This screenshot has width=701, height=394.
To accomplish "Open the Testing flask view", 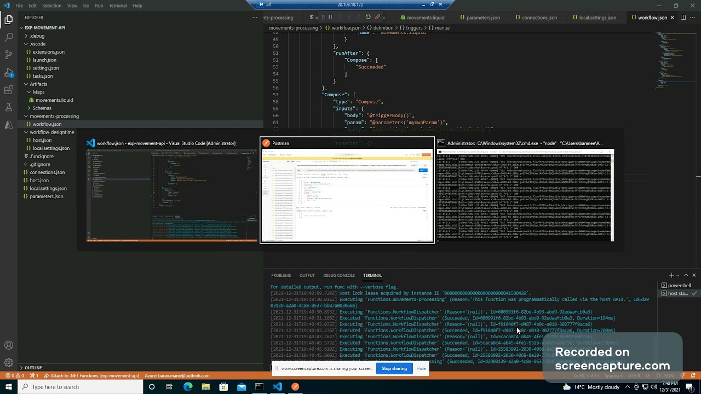I will pyautogui.click(x=9, y=107).
